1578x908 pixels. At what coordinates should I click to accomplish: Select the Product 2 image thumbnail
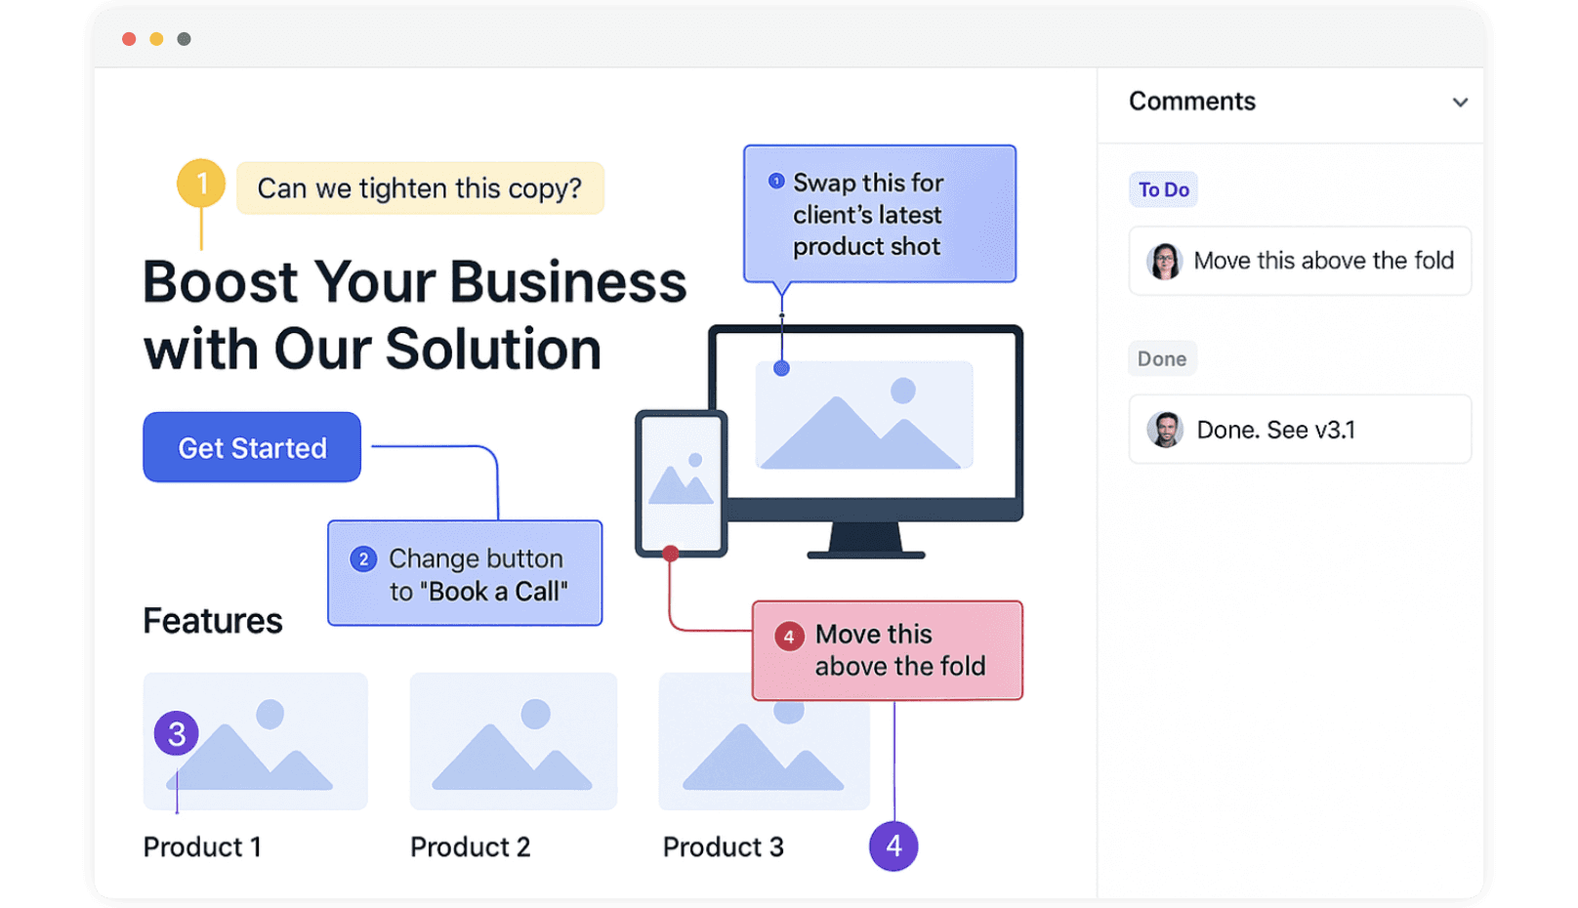514,741
